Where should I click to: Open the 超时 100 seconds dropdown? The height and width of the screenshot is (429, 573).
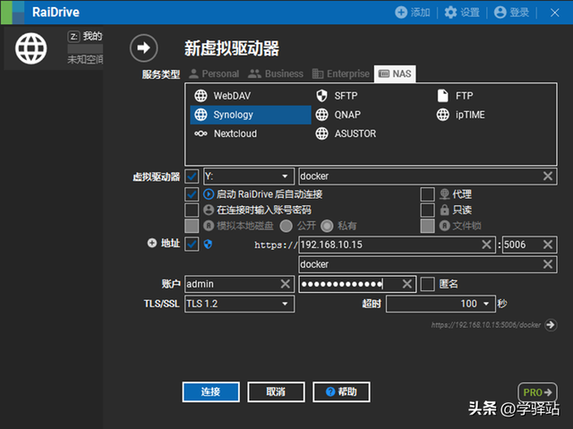440,304
